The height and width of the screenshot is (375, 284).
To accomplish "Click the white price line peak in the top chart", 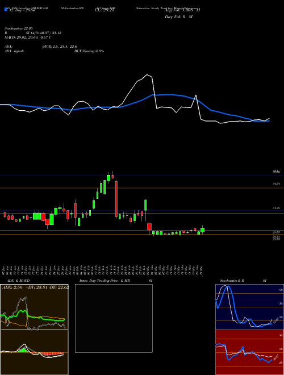I will click(147, 74).
